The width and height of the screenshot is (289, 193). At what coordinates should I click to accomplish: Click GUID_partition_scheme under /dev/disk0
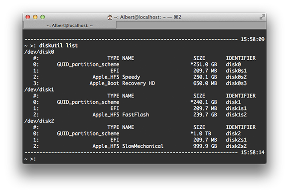tap(88, 65)
